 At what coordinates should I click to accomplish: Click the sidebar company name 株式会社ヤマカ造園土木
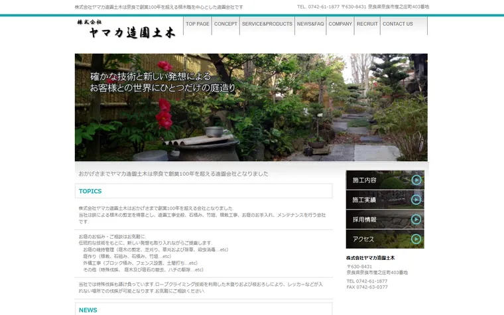pos(370,258)
